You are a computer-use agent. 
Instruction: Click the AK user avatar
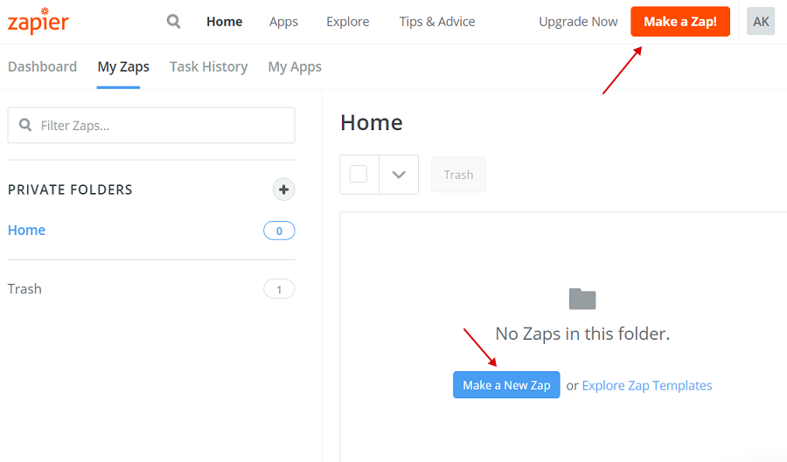761,22
